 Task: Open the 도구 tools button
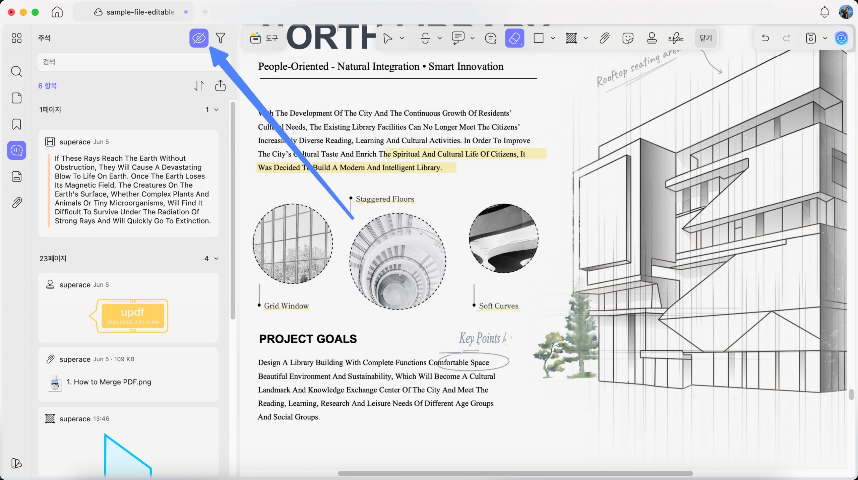[x=264, y=38]
